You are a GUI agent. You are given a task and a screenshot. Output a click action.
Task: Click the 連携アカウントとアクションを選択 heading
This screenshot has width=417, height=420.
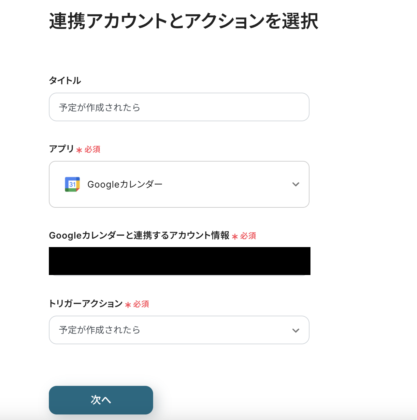(x=183, y=21)
